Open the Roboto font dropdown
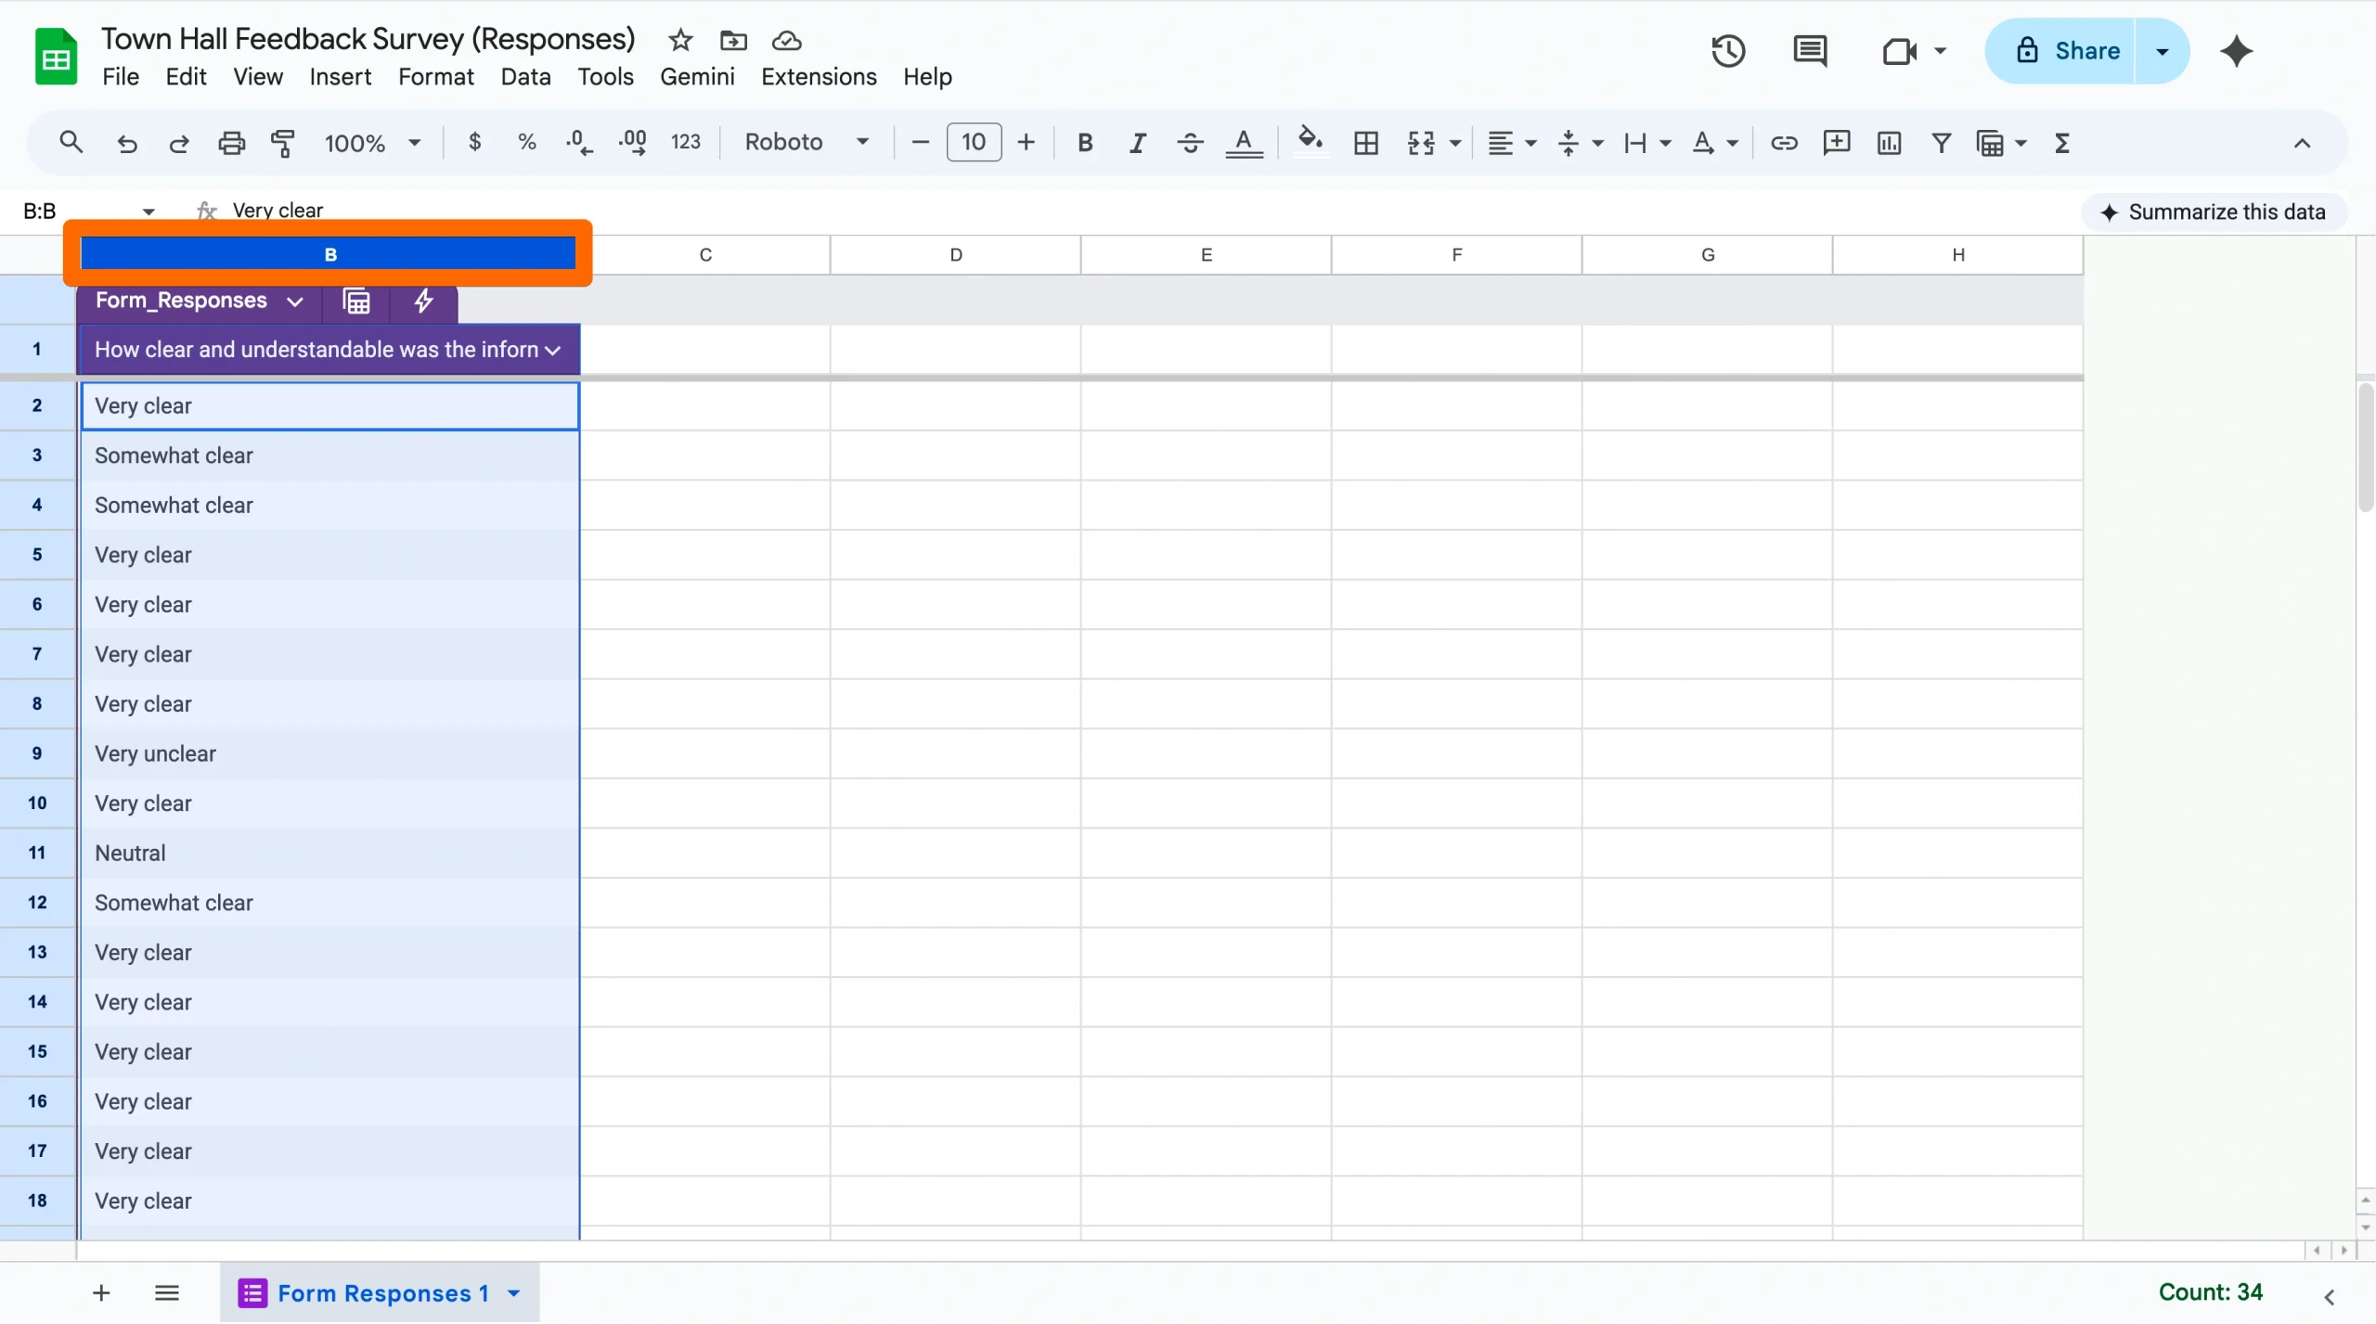The height and width of the screenshot is (1324, 2376). click(804, 142)
